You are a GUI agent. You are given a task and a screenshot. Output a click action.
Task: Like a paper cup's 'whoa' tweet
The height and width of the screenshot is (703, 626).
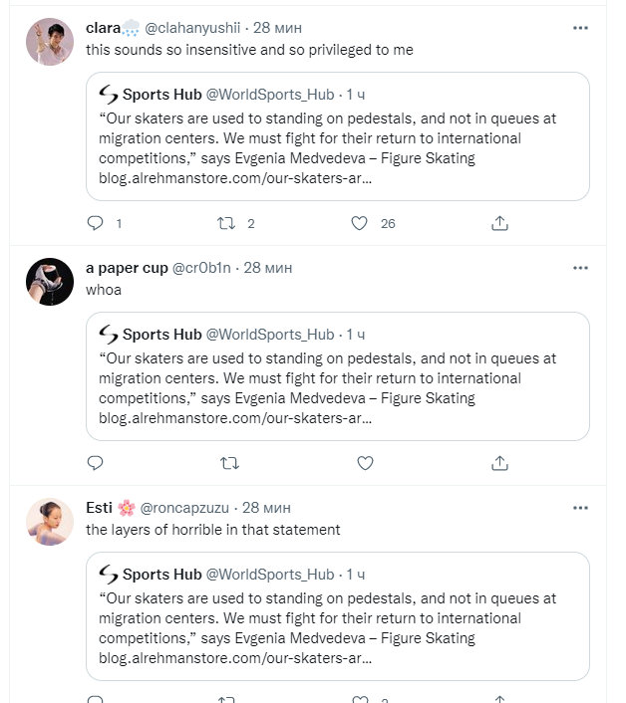[366, 463]
